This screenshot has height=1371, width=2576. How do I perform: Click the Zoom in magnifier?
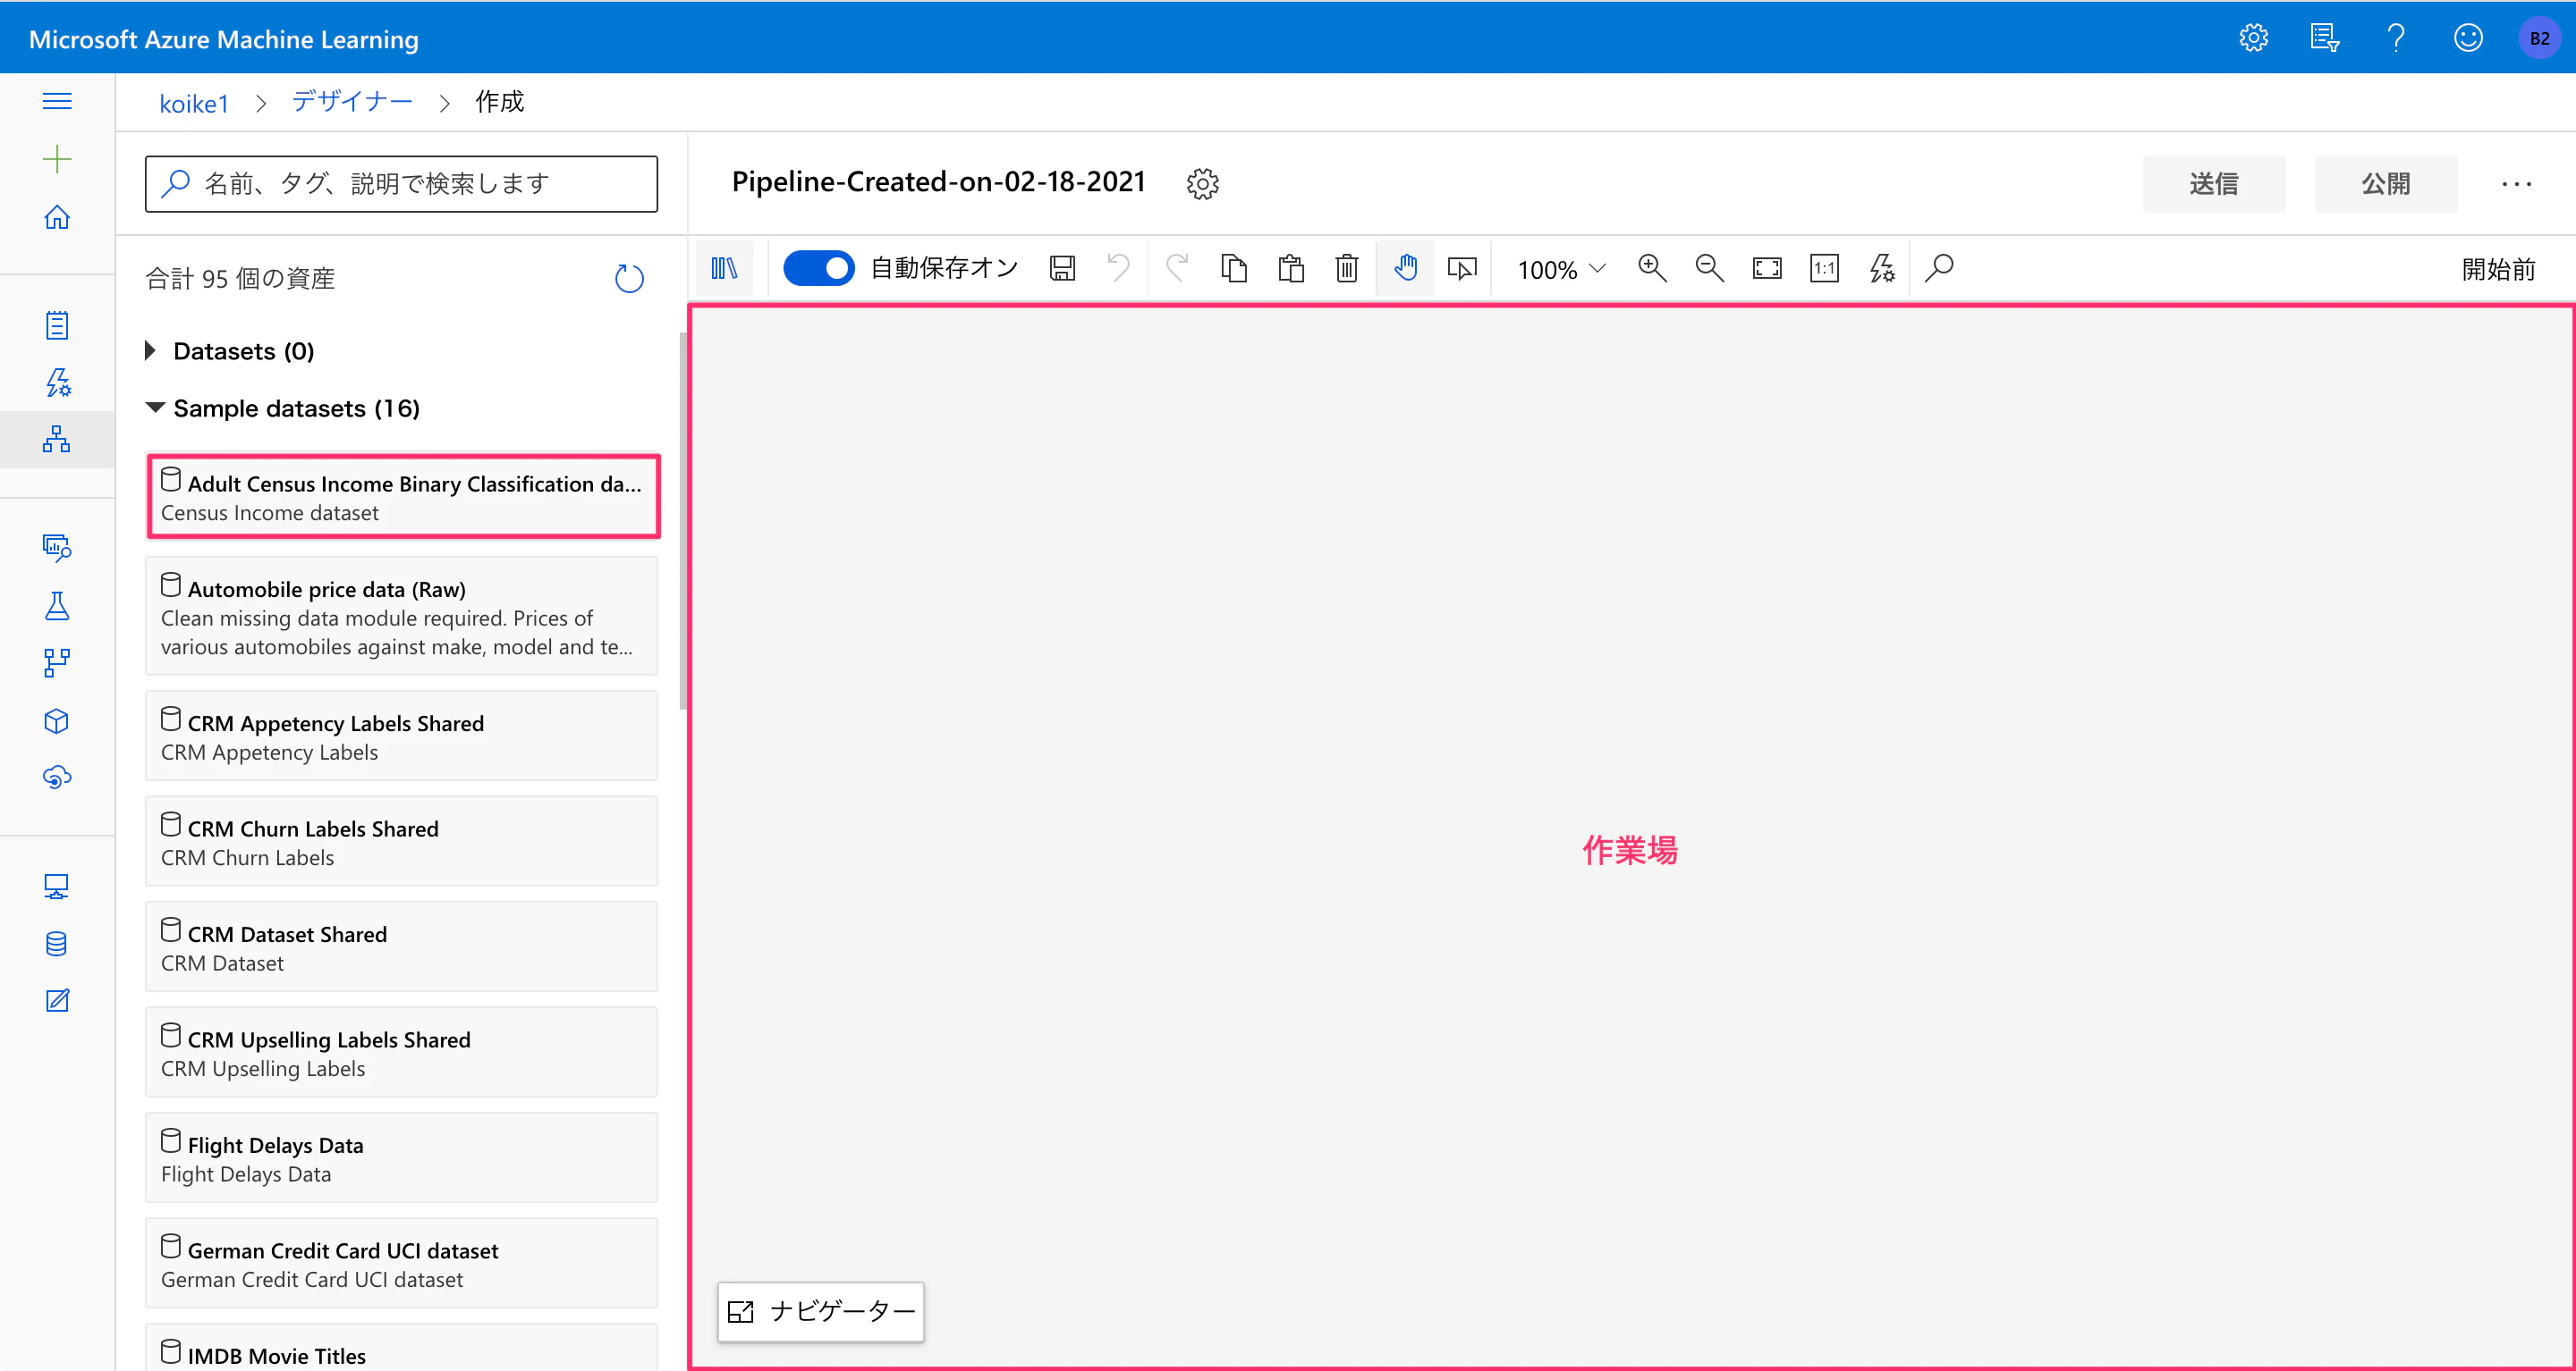coord(1652,268)
